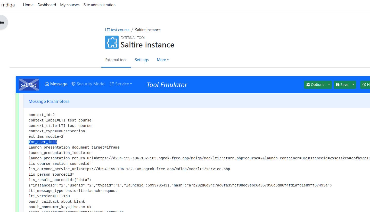Open Security Model shield item
The width and height of the screenshot is (370, 212).
(88, 84)
